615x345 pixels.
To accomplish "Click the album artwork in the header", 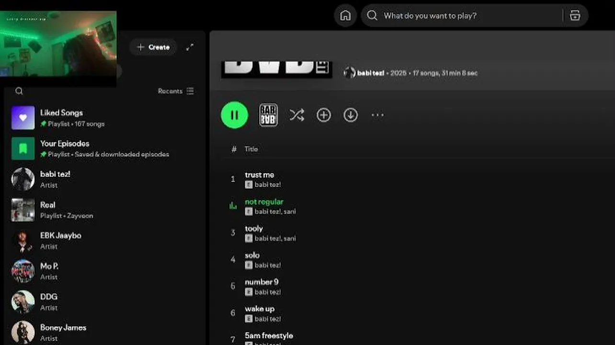I will [x=276, y=70].
